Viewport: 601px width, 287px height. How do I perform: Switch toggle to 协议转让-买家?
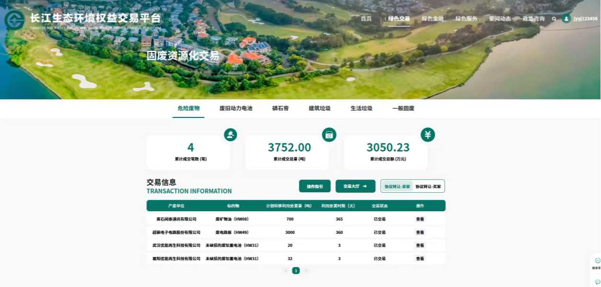coord(428,187)
